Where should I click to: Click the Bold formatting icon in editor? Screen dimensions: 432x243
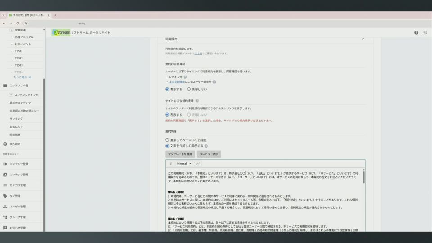pyautogui.click(x=171, y=164)
